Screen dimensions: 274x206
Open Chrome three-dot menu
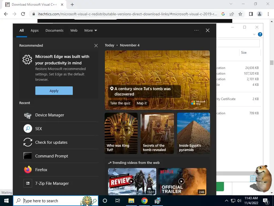[268, 14]
